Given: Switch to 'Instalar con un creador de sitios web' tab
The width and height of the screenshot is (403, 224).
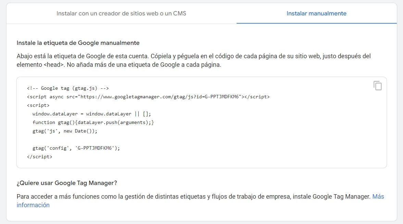Looking at the screenshot, I should (121, 13).
